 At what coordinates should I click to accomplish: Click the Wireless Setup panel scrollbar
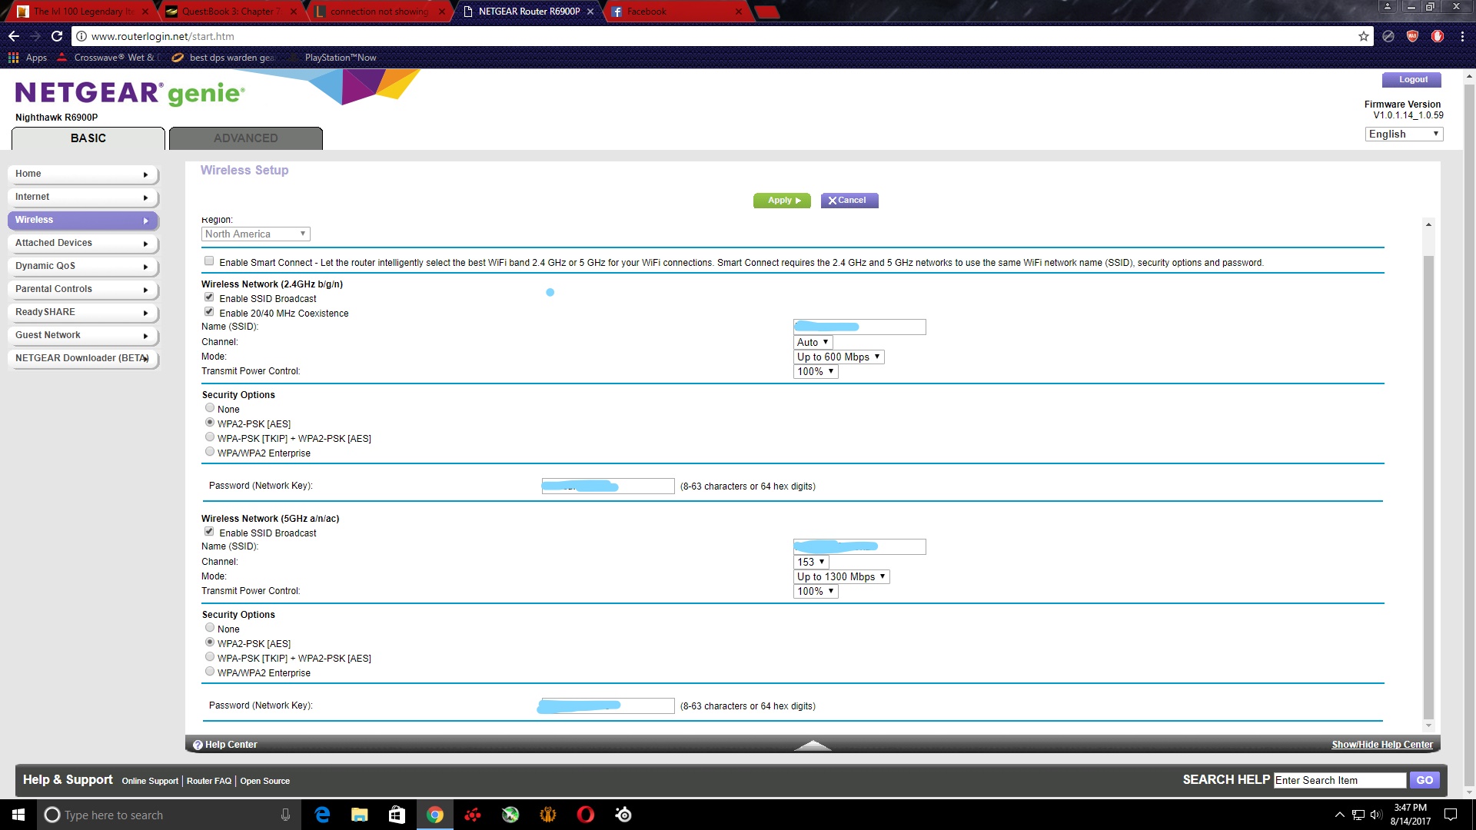tap(1428, 486)
